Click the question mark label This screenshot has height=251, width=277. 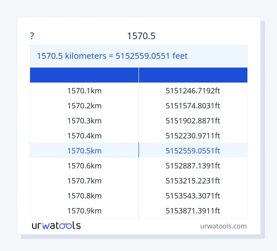pos(32,36)
